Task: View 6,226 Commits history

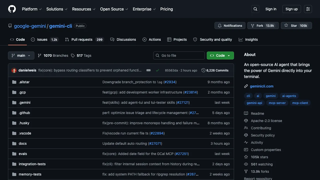Action: click(215, 70)
